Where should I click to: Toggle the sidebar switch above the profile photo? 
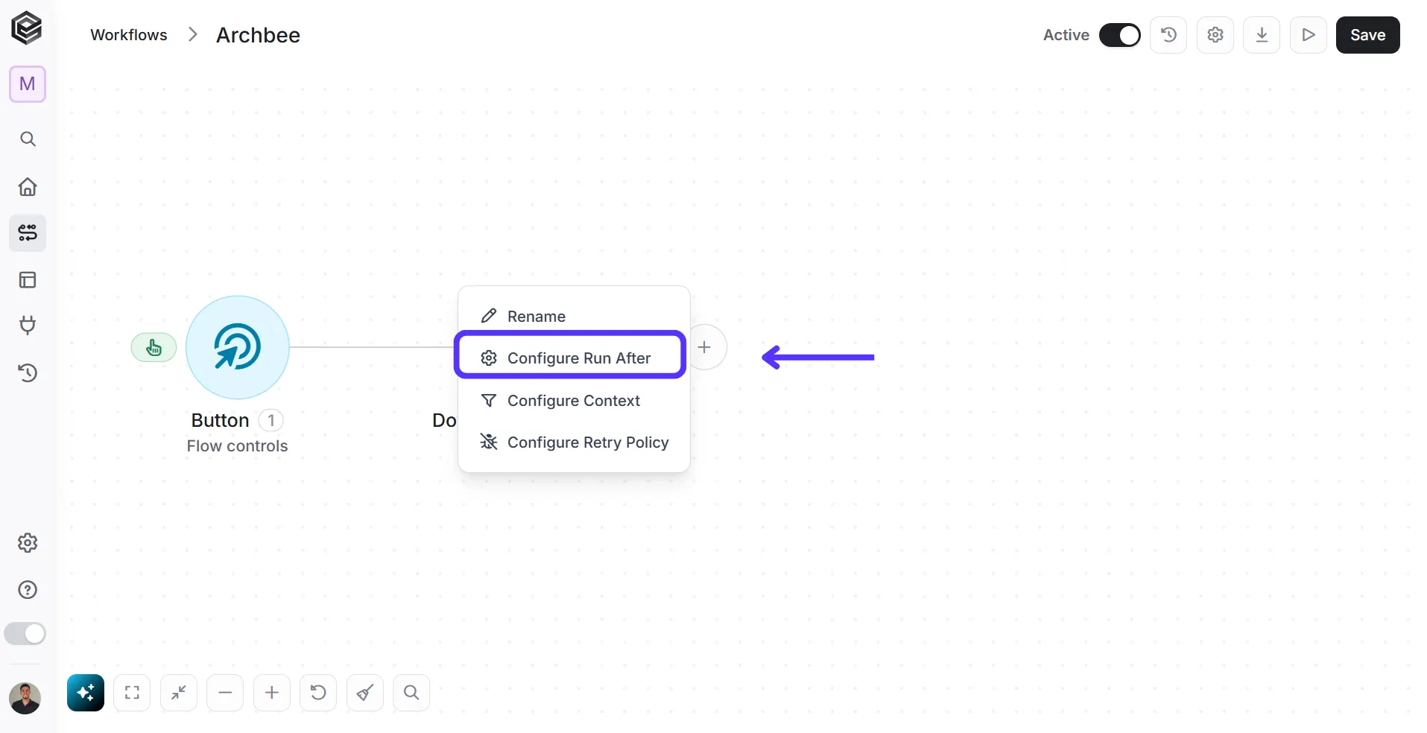point(25,634)
